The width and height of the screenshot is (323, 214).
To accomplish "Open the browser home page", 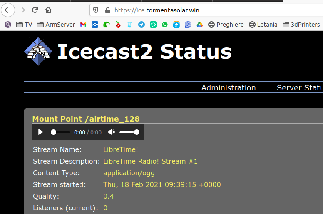I will pyautogui.click(x=48, y=10).
